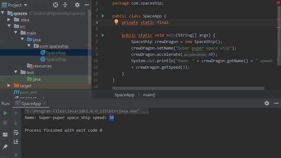This screenshot has width=281, height=158.
Task: Click the up stack trace arrow
Action: pos(16,113)
